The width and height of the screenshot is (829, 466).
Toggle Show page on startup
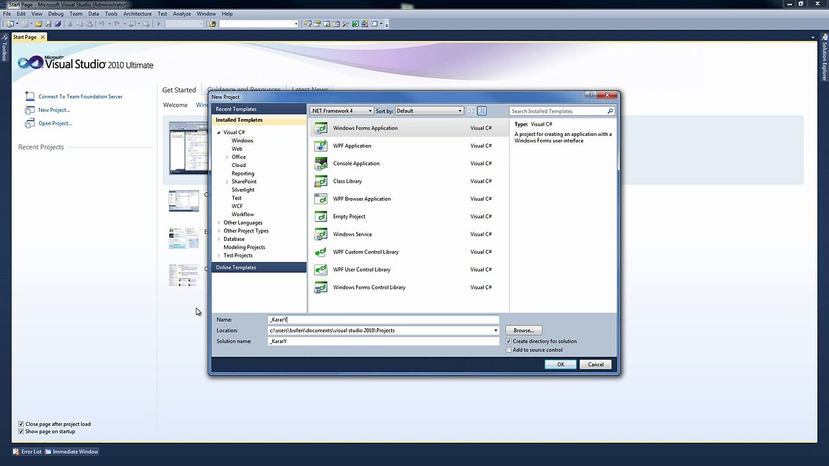21,432
